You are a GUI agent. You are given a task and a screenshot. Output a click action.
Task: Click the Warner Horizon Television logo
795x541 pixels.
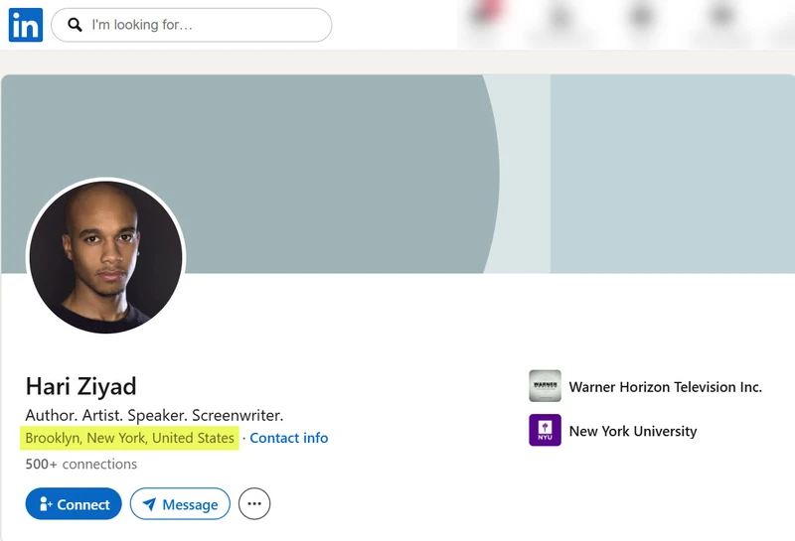click(545, 386)
